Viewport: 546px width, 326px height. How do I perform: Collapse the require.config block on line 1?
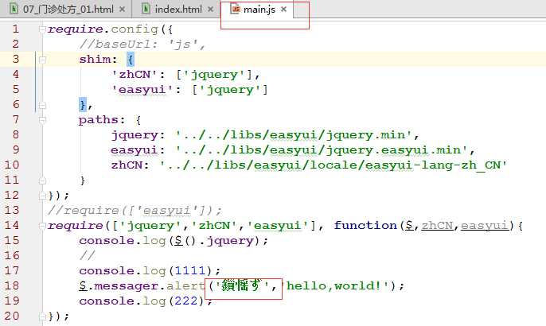(x=42, y=29)
